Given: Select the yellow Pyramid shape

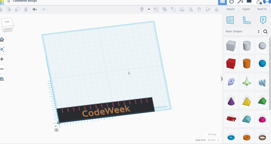Looking at the screenshot, I should [x=247, y=101].
